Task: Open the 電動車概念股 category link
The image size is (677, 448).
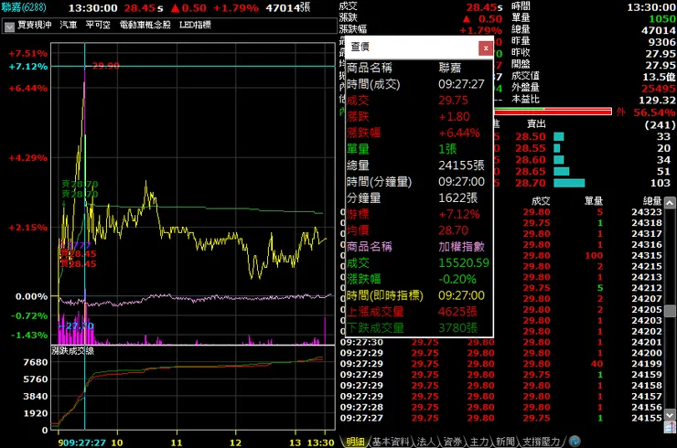Action: (x=145, y=25)
